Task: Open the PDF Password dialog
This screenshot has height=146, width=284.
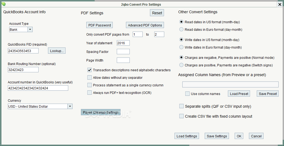Action: [100, 25]
